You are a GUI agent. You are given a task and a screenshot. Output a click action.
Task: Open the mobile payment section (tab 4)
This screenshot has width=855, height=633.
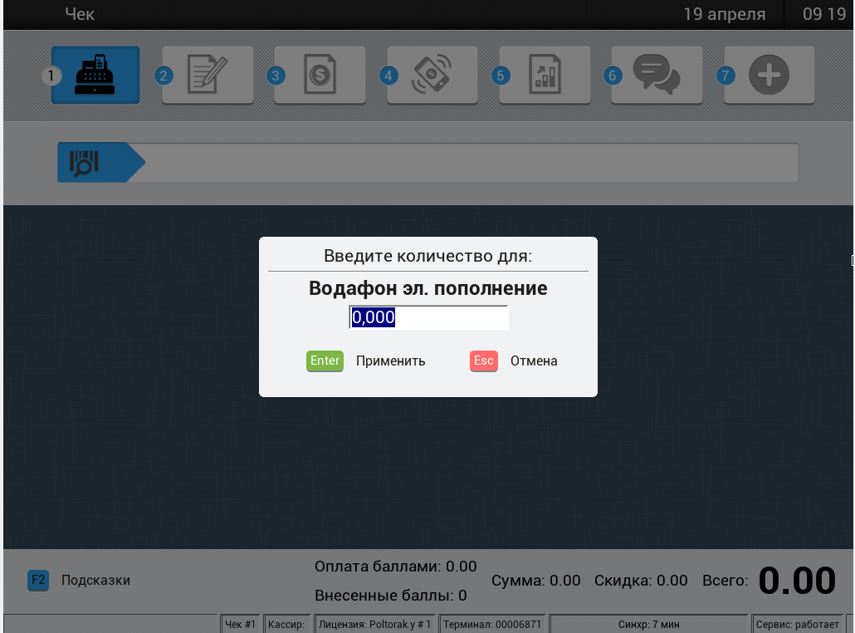click(x=432, y=75)
